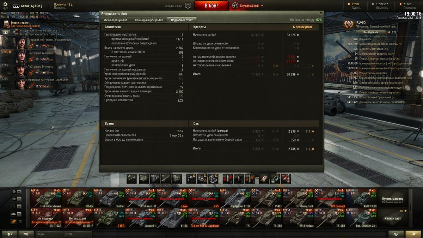Screen dimensions: 423x238
Task: Select crew member Лейтенант Аникина
Action: [x=37, y=56]
